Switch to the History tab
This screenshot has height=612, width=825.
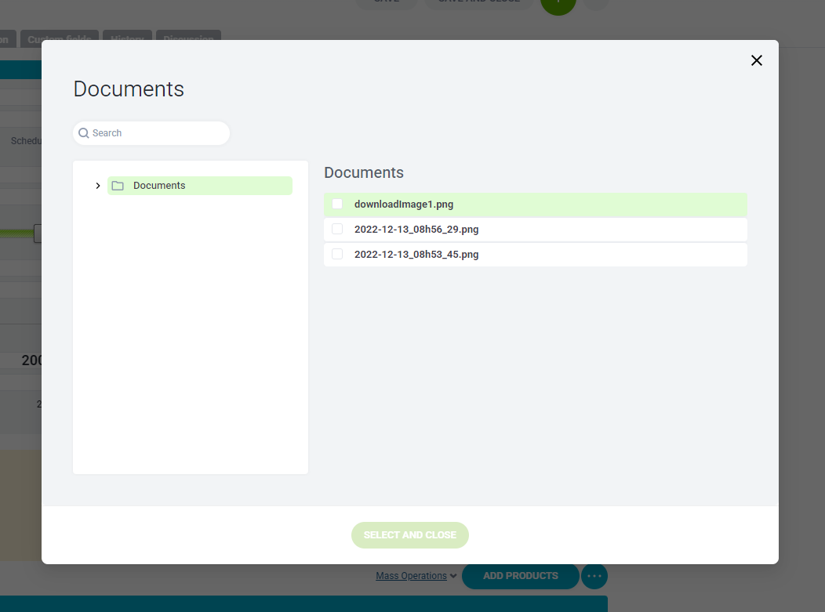(127, 39)
